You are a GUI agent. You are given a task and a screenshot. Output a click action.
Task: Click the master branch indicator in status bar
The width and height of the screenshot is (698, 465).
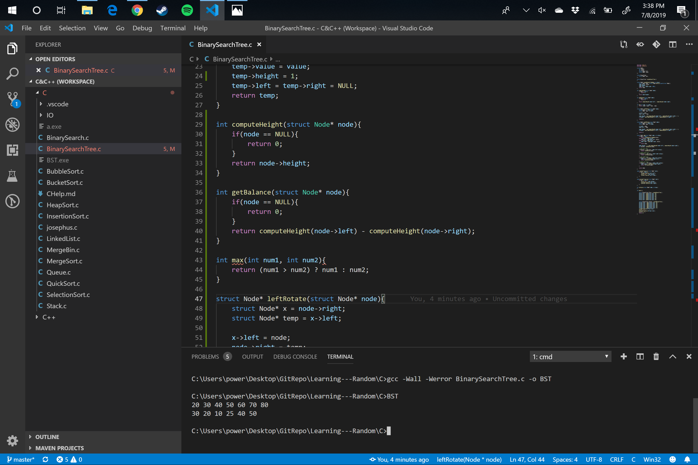(21, 459)
